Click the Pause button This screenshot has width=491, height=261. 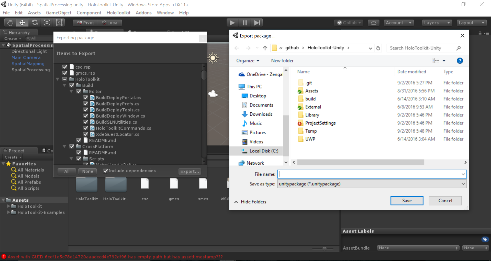(x=245, y=23)
